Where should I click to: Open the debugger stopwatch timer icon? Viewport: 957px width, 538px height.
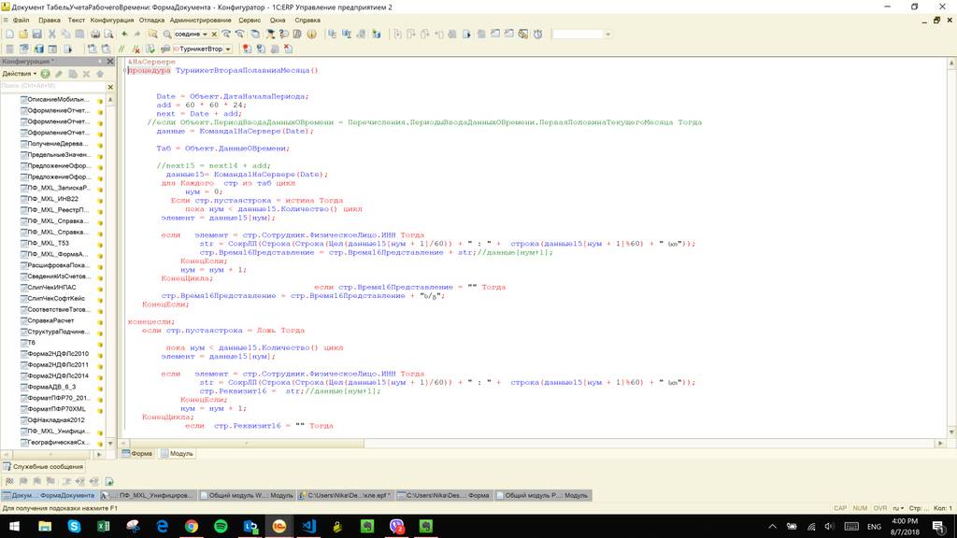537,35
